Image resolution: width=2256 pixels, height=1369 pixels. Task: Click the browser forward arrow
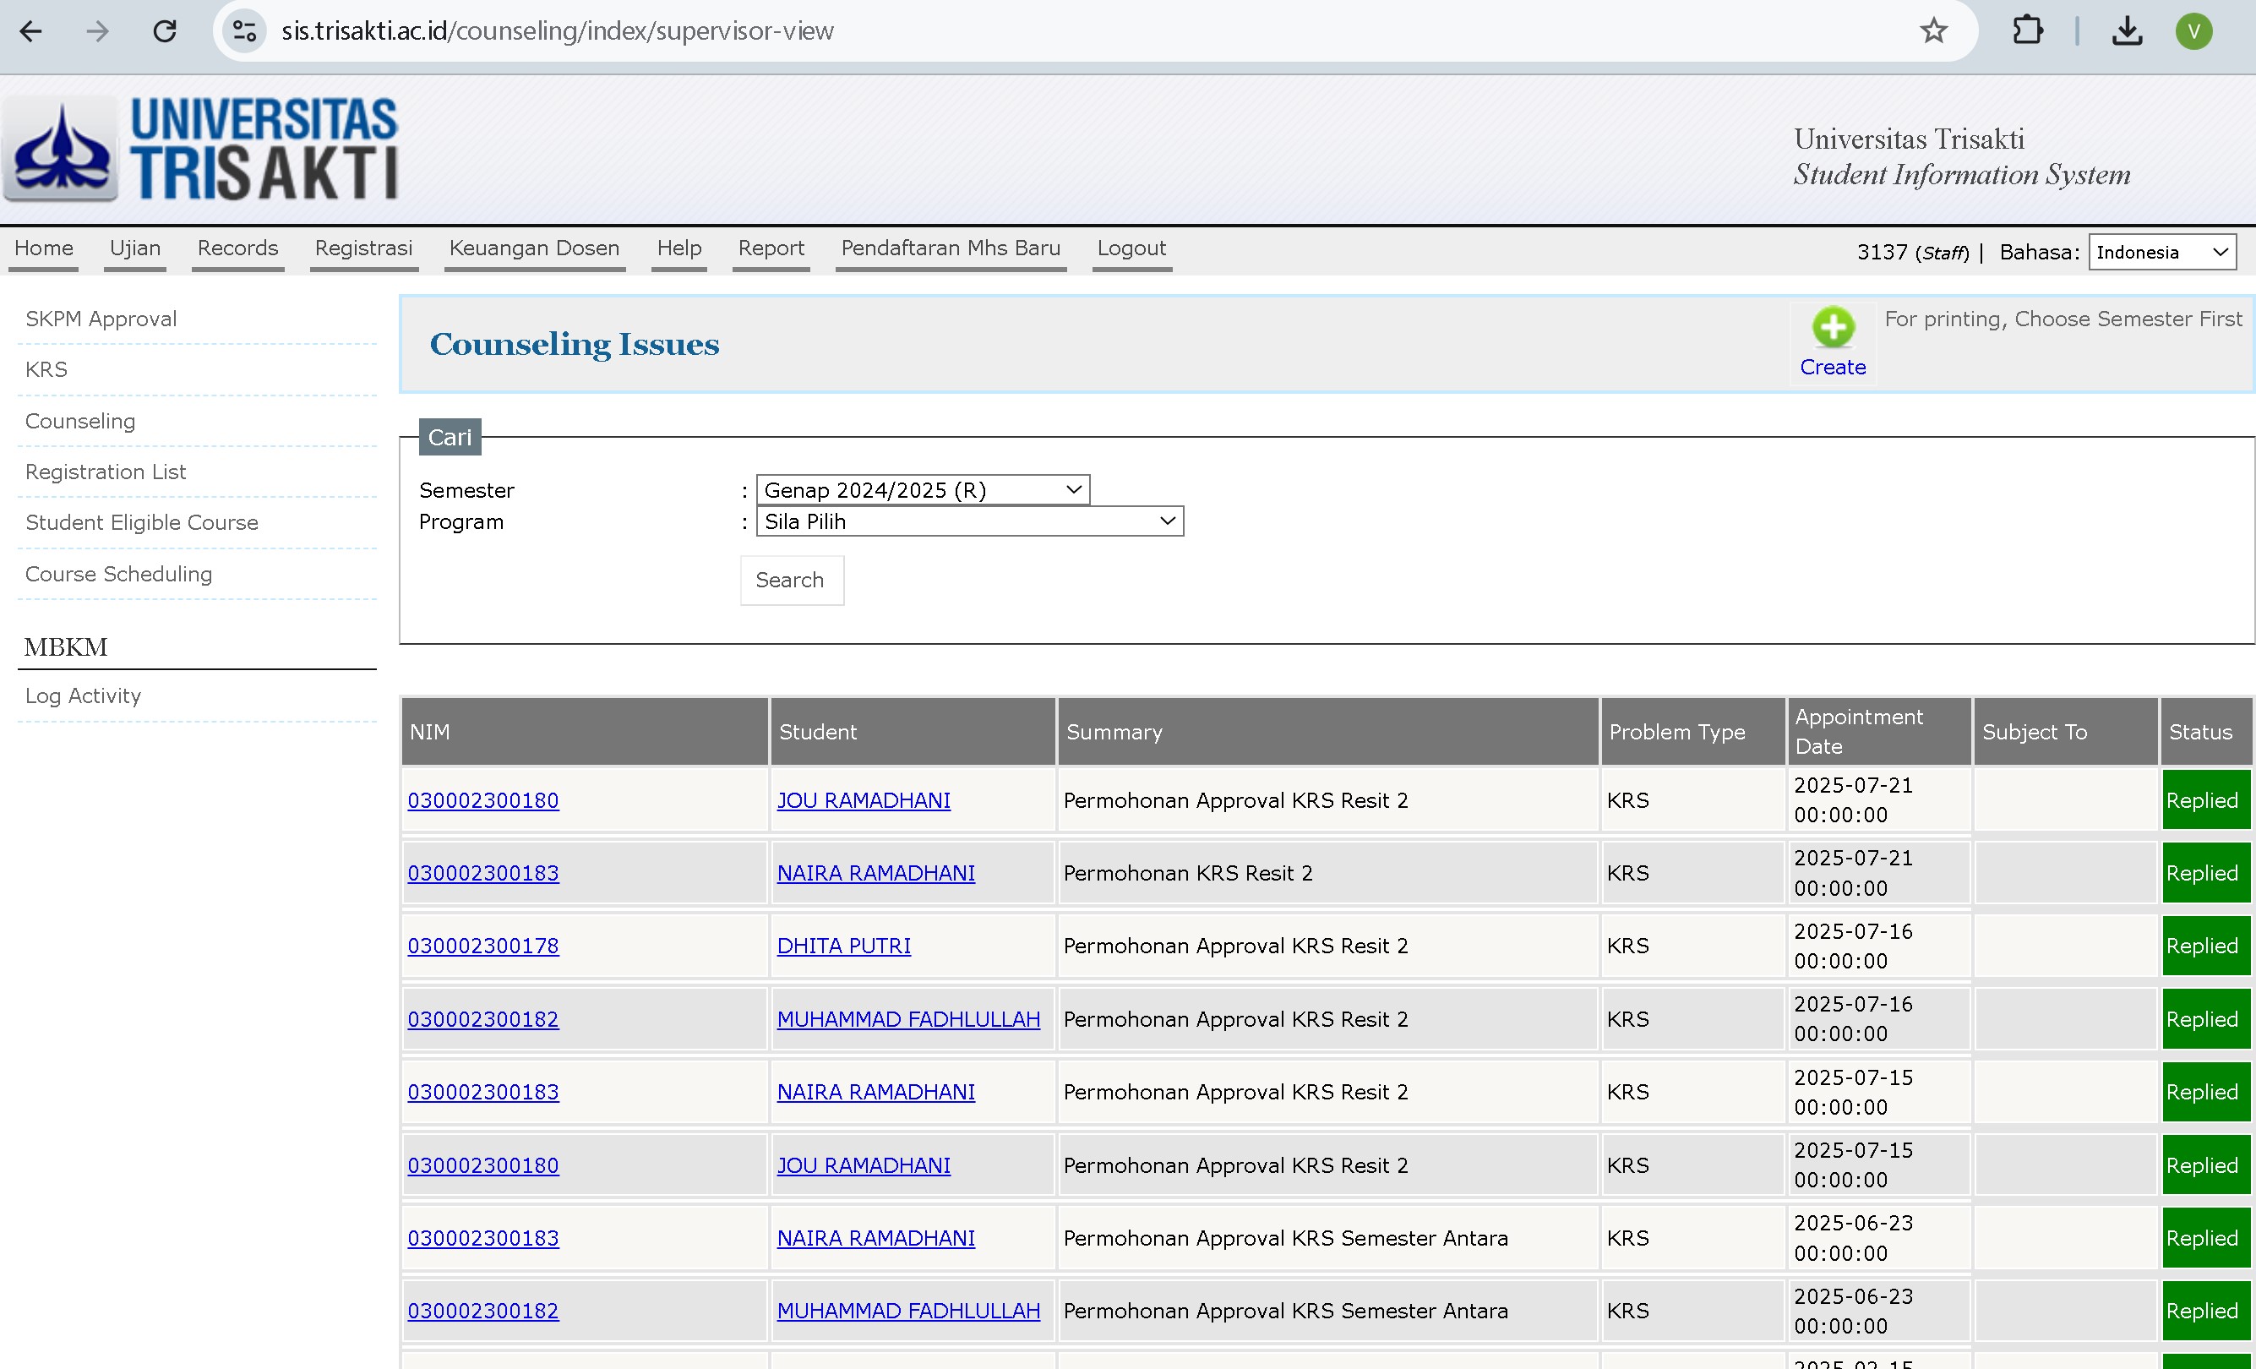98,31
